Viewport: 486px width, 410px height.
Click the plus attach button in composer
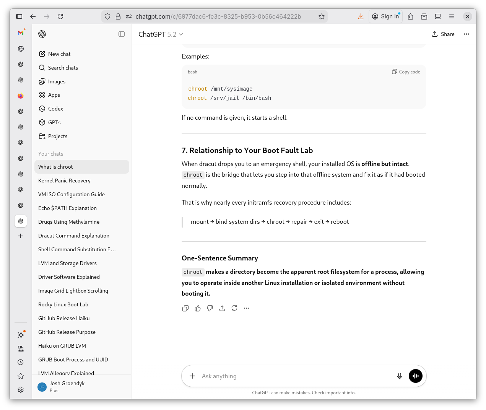click(x=192, y=376)
